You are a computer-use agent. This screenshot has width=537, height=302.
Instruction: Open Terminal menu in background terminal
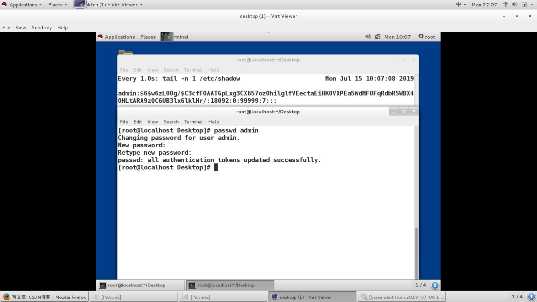click(193, 70)
